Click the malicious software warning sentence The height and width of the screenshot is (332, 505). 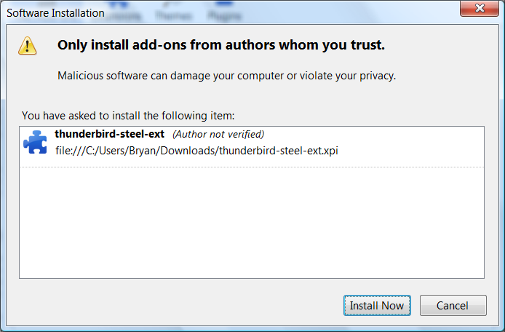[x=226, y=76]
